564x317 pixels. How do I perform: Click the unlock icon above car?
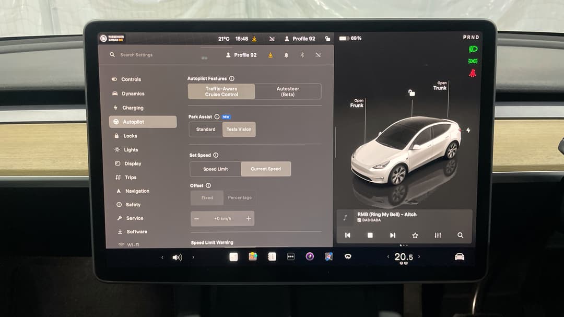[x=412, y=93]
